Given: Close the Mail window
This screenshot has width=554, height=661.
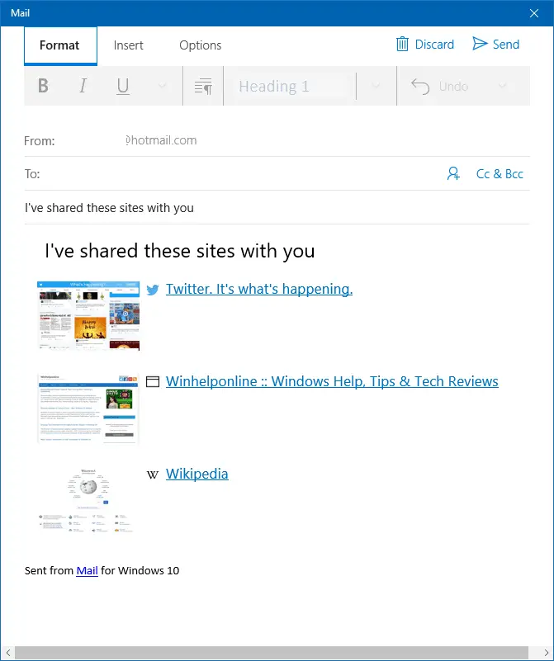Looking at the screenshot, I should (534, 13).
